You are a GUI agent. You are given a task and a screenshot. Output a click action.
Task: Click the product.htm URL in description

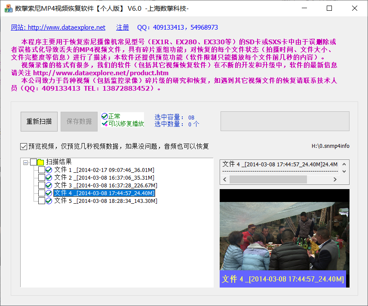click(x=101, y=73)
